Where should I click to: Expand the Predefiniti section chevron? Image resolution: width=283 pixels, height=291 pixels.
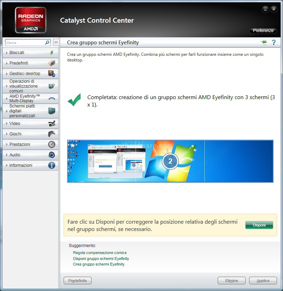[7, 63]
